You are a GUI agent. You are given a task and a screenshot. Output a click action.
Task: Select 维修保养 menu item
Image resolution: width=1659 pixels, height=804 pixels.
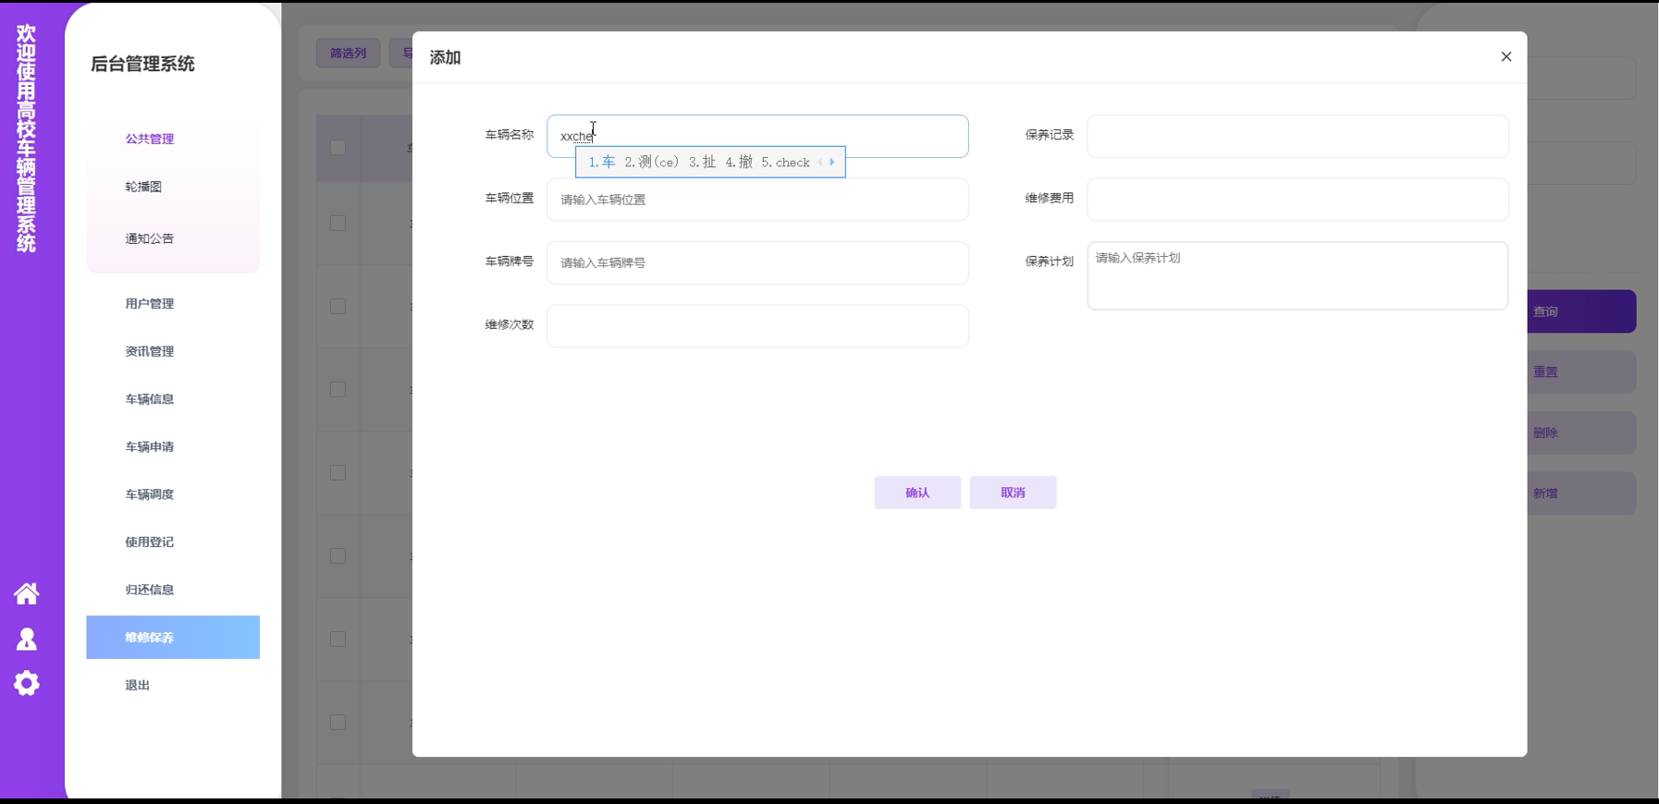click(173, 638)
